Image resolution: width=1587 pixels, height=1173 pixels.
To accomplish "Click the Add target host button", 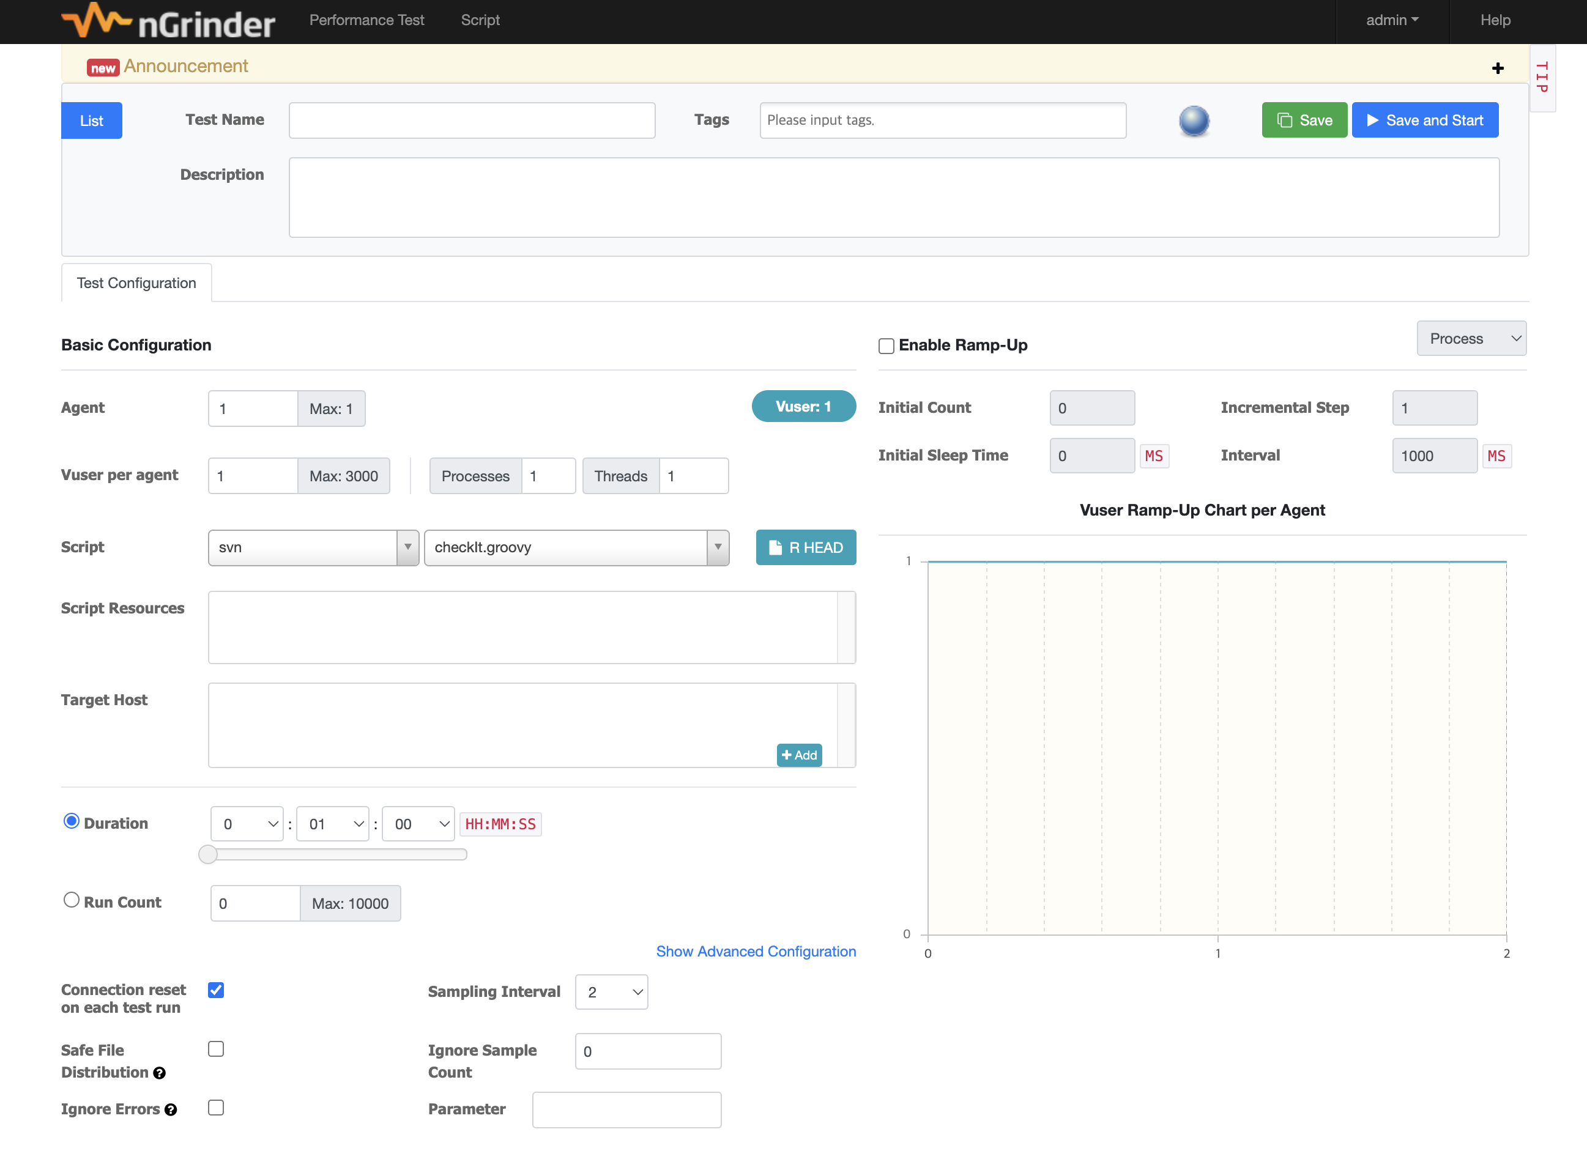I will point(799,755).
